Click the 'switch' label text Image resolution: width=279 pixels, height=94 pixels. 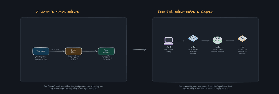(193, 47)
